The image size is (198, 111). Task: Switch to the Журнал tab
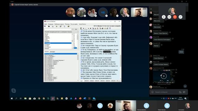pos(47,51)
